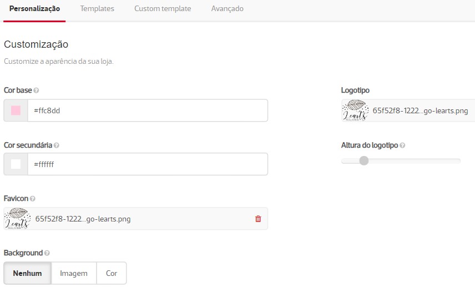Click the Altura do logotipo help icon
This screenshot has width=475, height=287.
402,145
